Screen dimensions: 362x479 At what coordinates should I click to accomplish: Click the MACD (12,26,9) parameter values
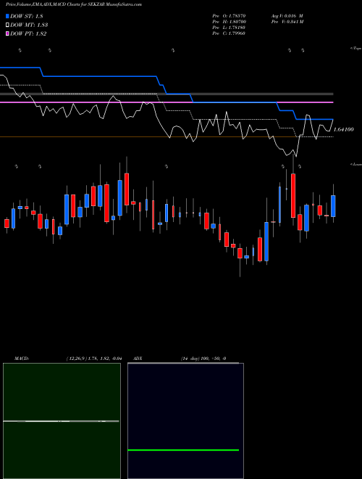coord(94,359)
